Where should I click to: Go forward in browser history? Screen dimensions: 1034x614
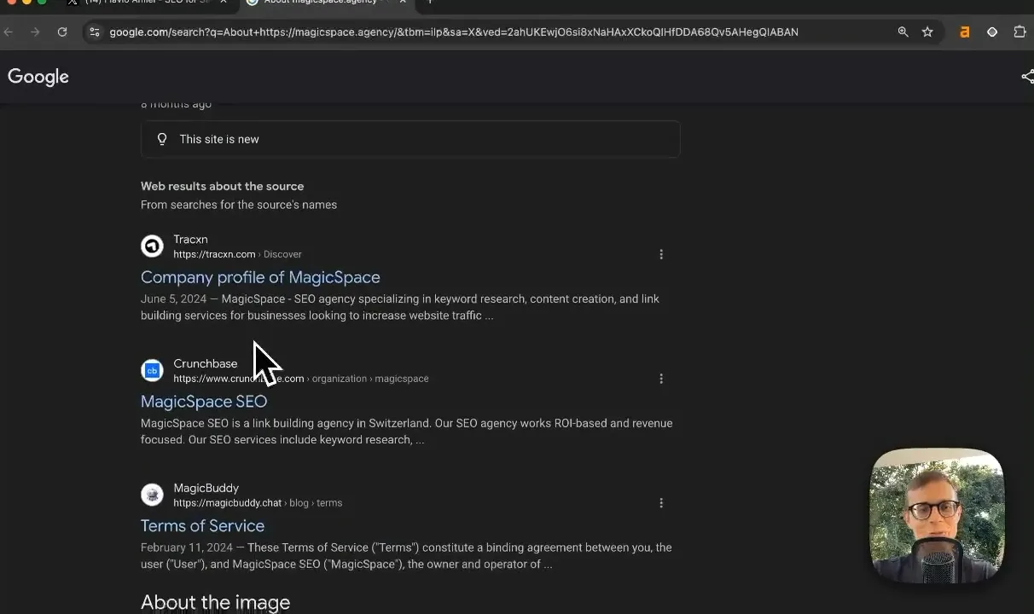click(35, 32)
